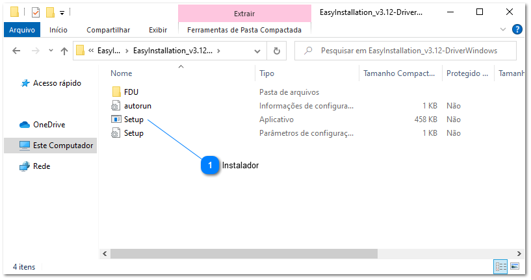Click the autorun file gear icon
531x280 pixels.
(x=116, y=106)
